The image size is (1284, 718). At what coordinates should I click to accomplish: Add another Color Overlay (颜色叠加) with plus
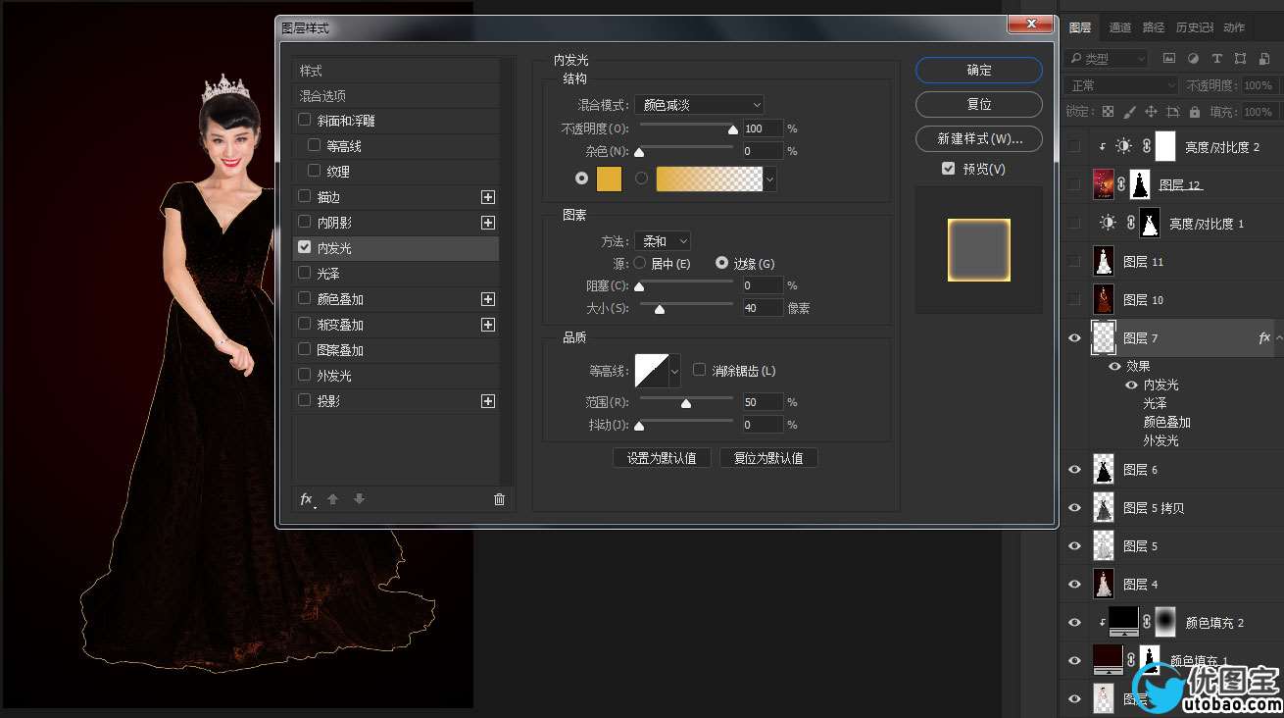[488, 299]
